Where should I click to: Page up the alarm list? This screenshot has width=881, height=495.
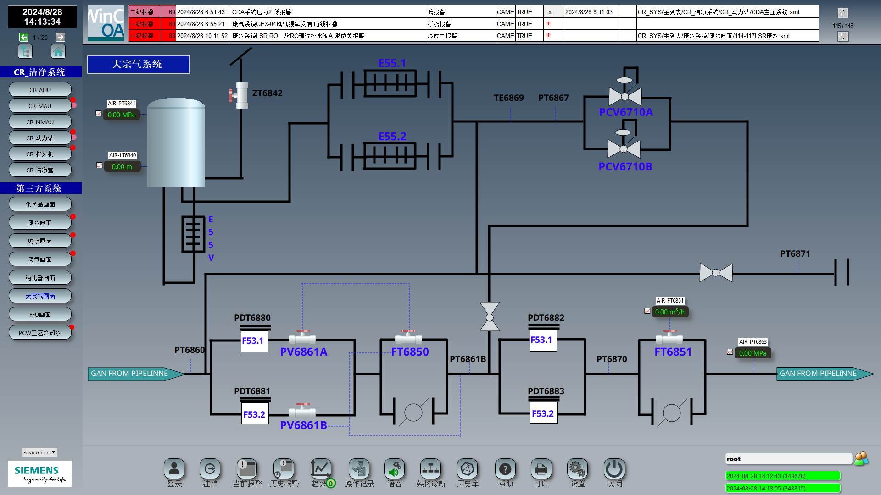(x=843, y=13)
